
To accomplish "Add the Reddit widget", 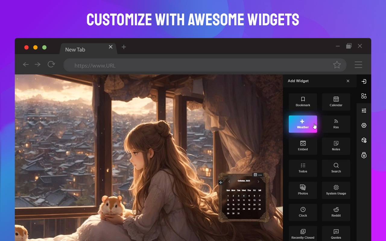I will [x=336, y=212].
